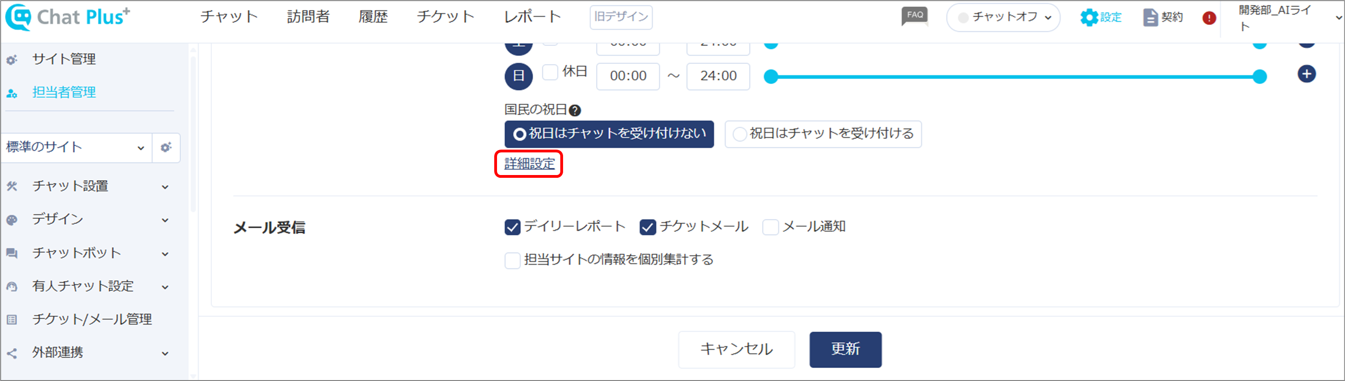
Task: Expand the チャットボット submenu
Action: 165,254
